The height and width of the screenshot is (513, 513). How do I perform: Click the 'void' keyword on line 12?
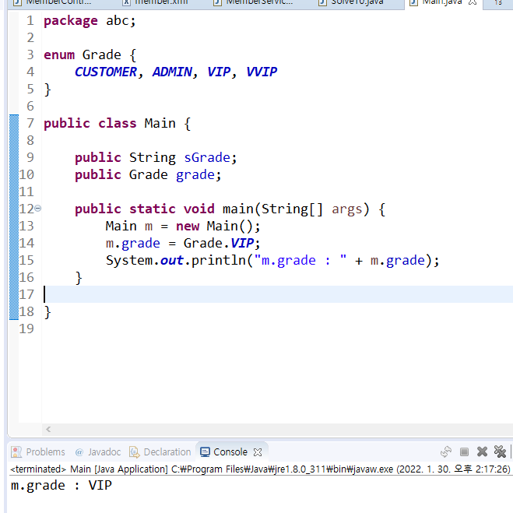coord(199,209)
